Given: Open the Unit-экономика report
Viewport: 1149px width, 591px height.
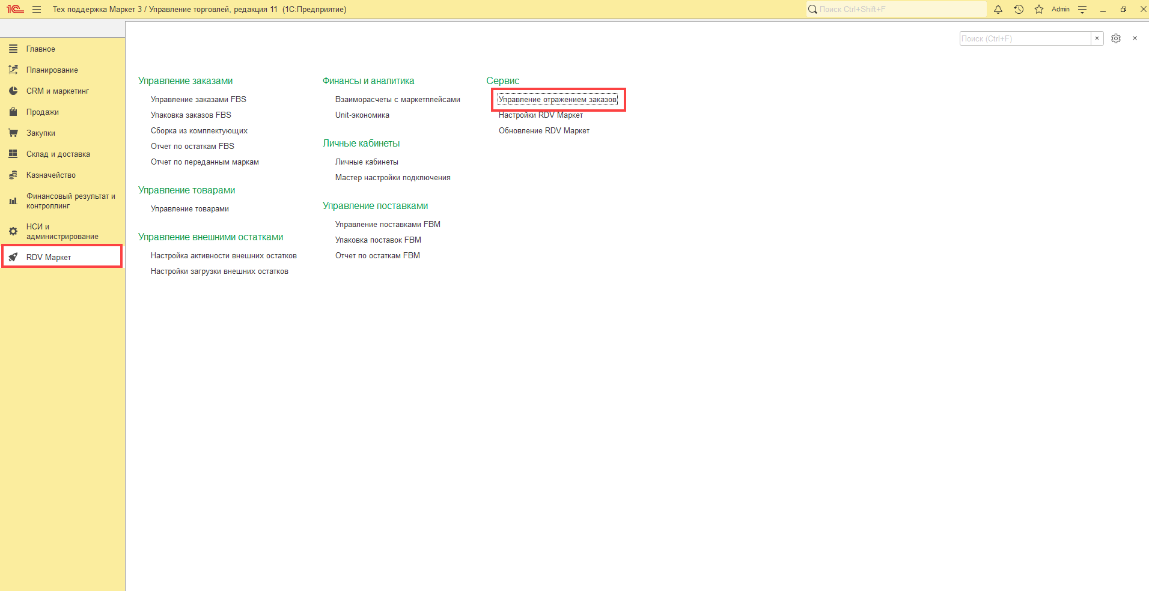Looking at the screenshot, I should pyautogui.click(x=362, y=115).
